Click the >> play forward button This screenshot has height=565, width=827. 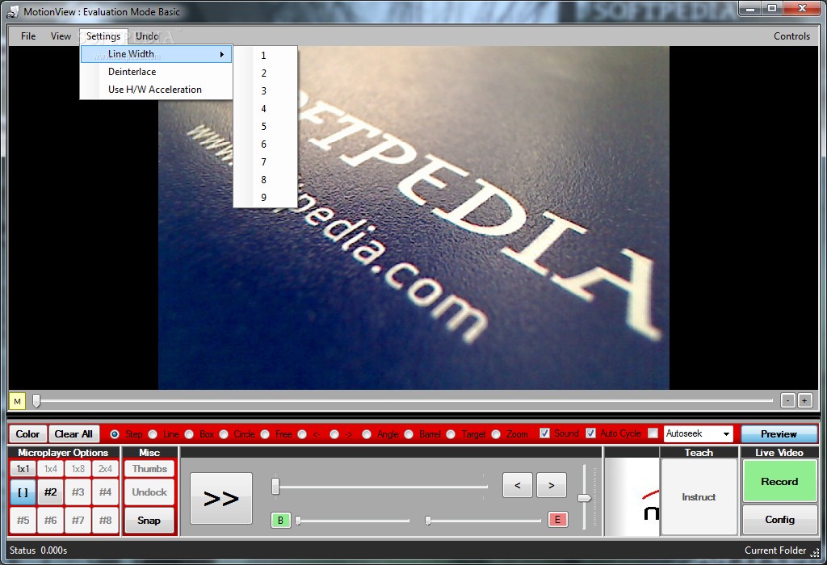[x=221, y=498]
